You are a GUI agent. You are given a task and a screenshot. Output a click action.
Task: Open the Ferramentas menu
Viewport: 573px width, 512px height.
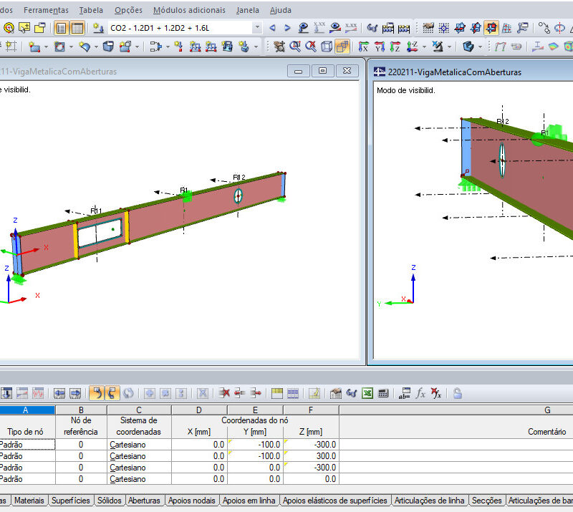pos(46,10)
